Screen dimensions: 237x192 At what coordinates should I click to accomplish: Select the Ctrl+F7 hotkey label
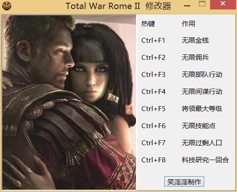pyautogui.click(x=154, y=143)
